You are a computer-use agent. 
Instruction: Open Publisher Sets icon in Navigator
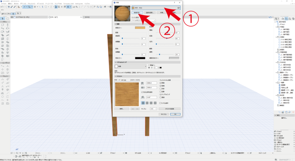pos(293,19)
